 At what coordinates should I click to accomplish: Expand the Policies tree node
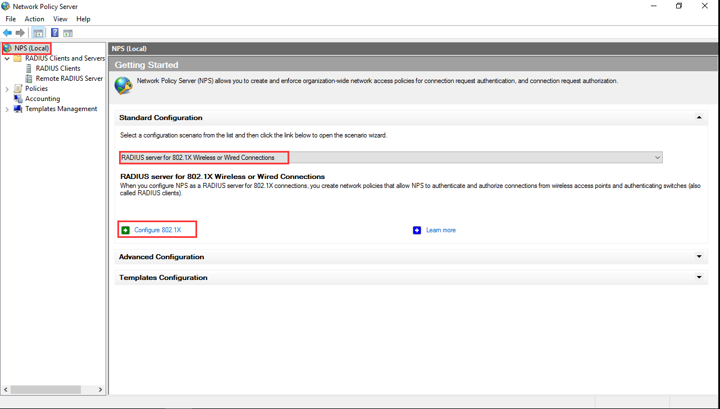click(7, 89)
